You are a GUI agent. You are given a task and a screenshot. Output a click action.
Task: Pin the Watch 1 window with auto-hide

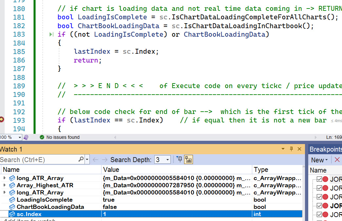point(291,149)
